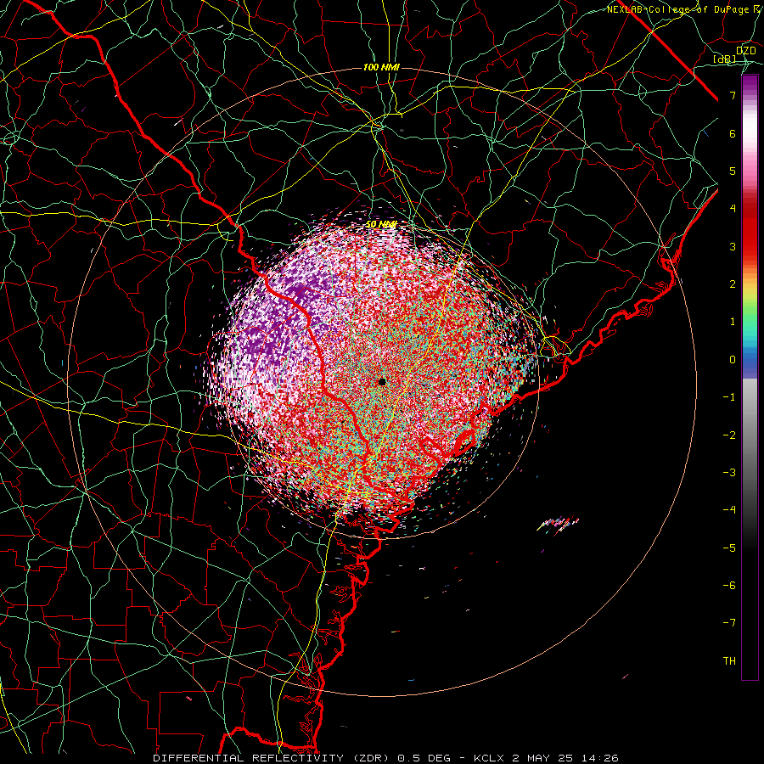Click the -2 value on color scale
This screenshot has width=764, height=764.
[729, 435]
